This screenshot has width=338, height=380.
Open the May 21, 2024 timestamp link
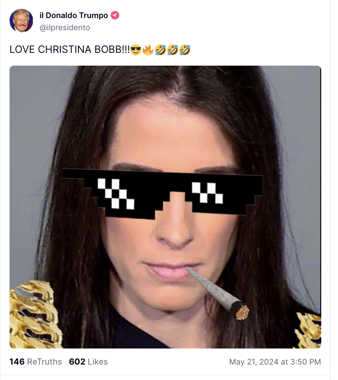(275, 362)
